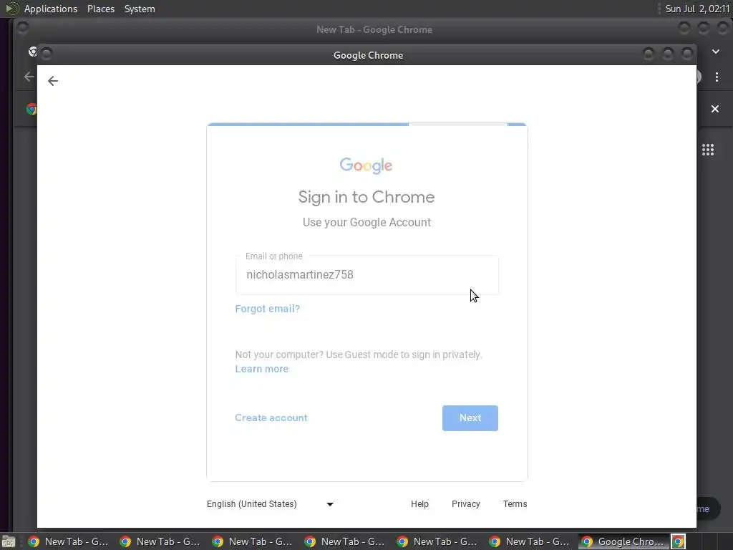
Task: Open the Help link
Action: coord(419,504)
